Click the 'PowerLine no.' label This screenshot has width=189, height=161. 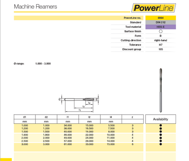coord(132,18)
